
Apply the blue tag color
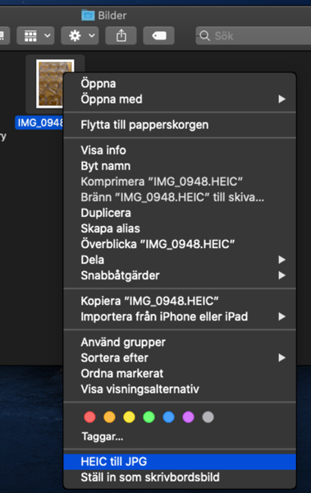tap(169, 417)
